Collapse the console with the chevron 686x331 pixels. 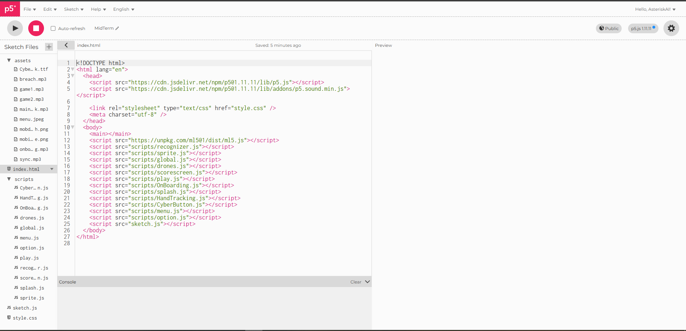click(x=367, y=282)
